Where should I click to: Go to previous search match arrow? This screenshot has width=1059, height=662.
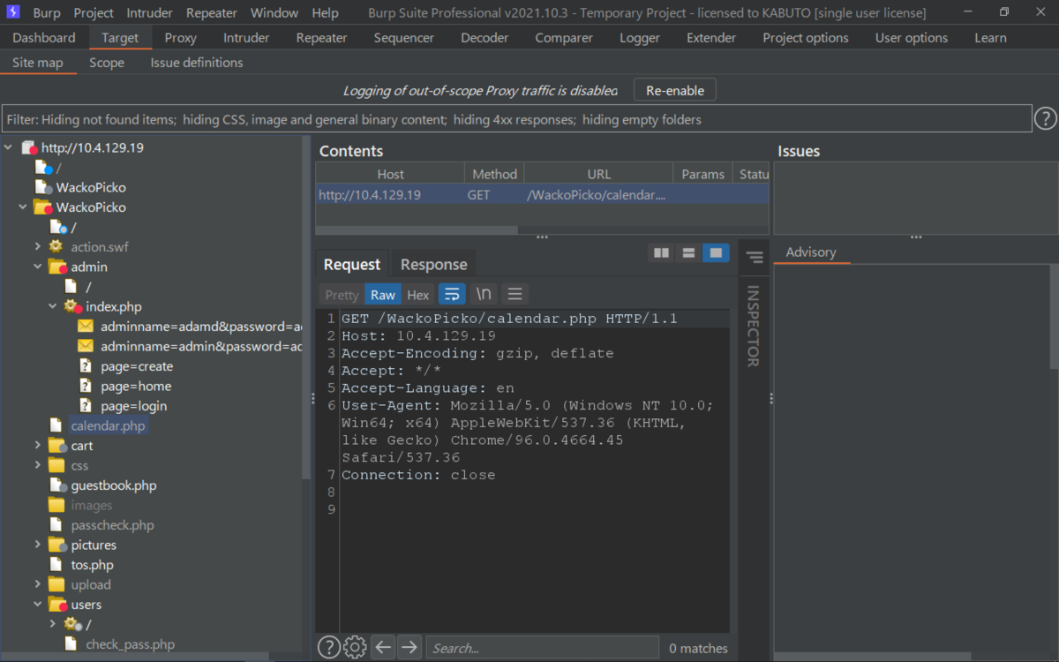click(x=383, y=647)
